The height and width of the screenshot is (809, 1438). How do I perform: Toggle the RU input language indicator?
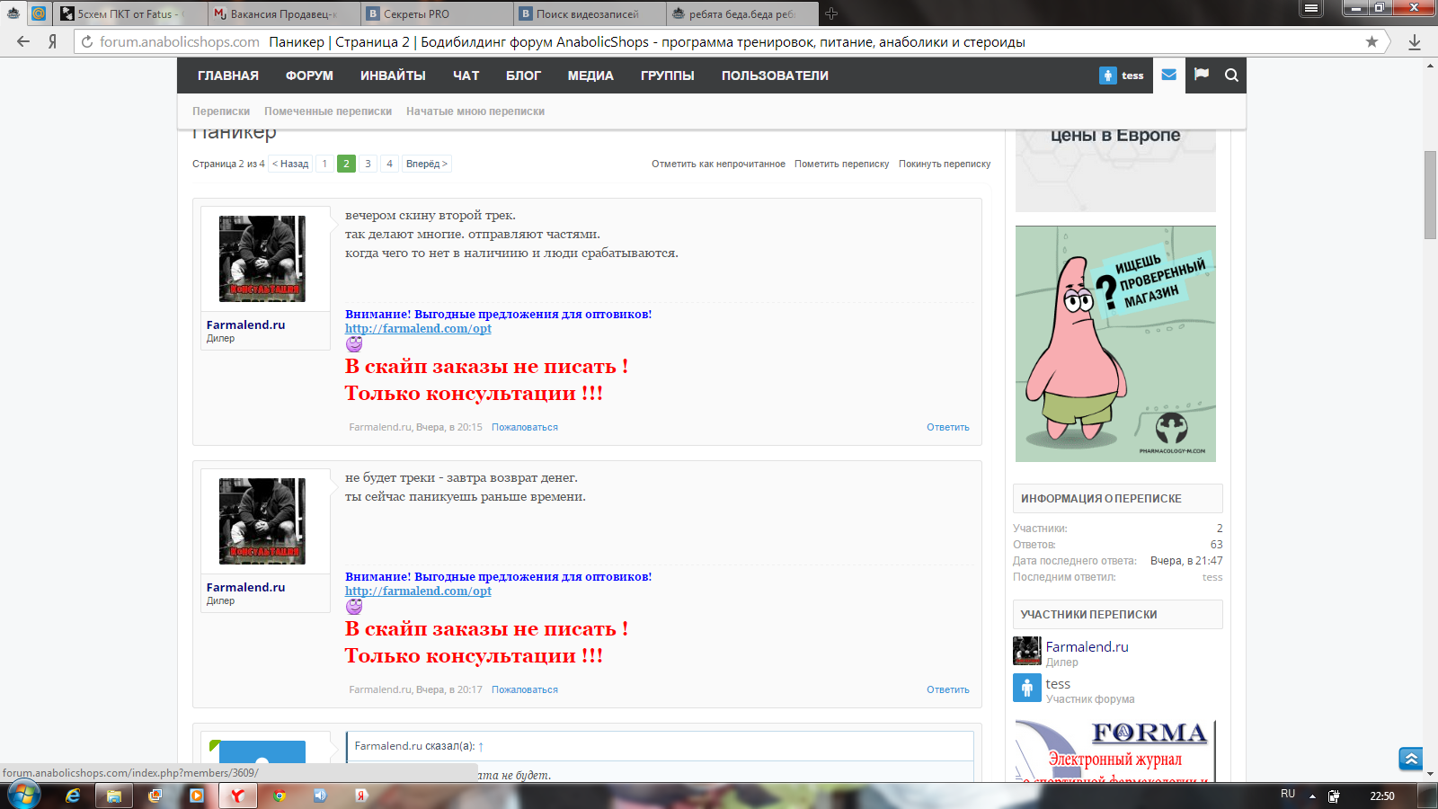click(x=1288, y=795)
